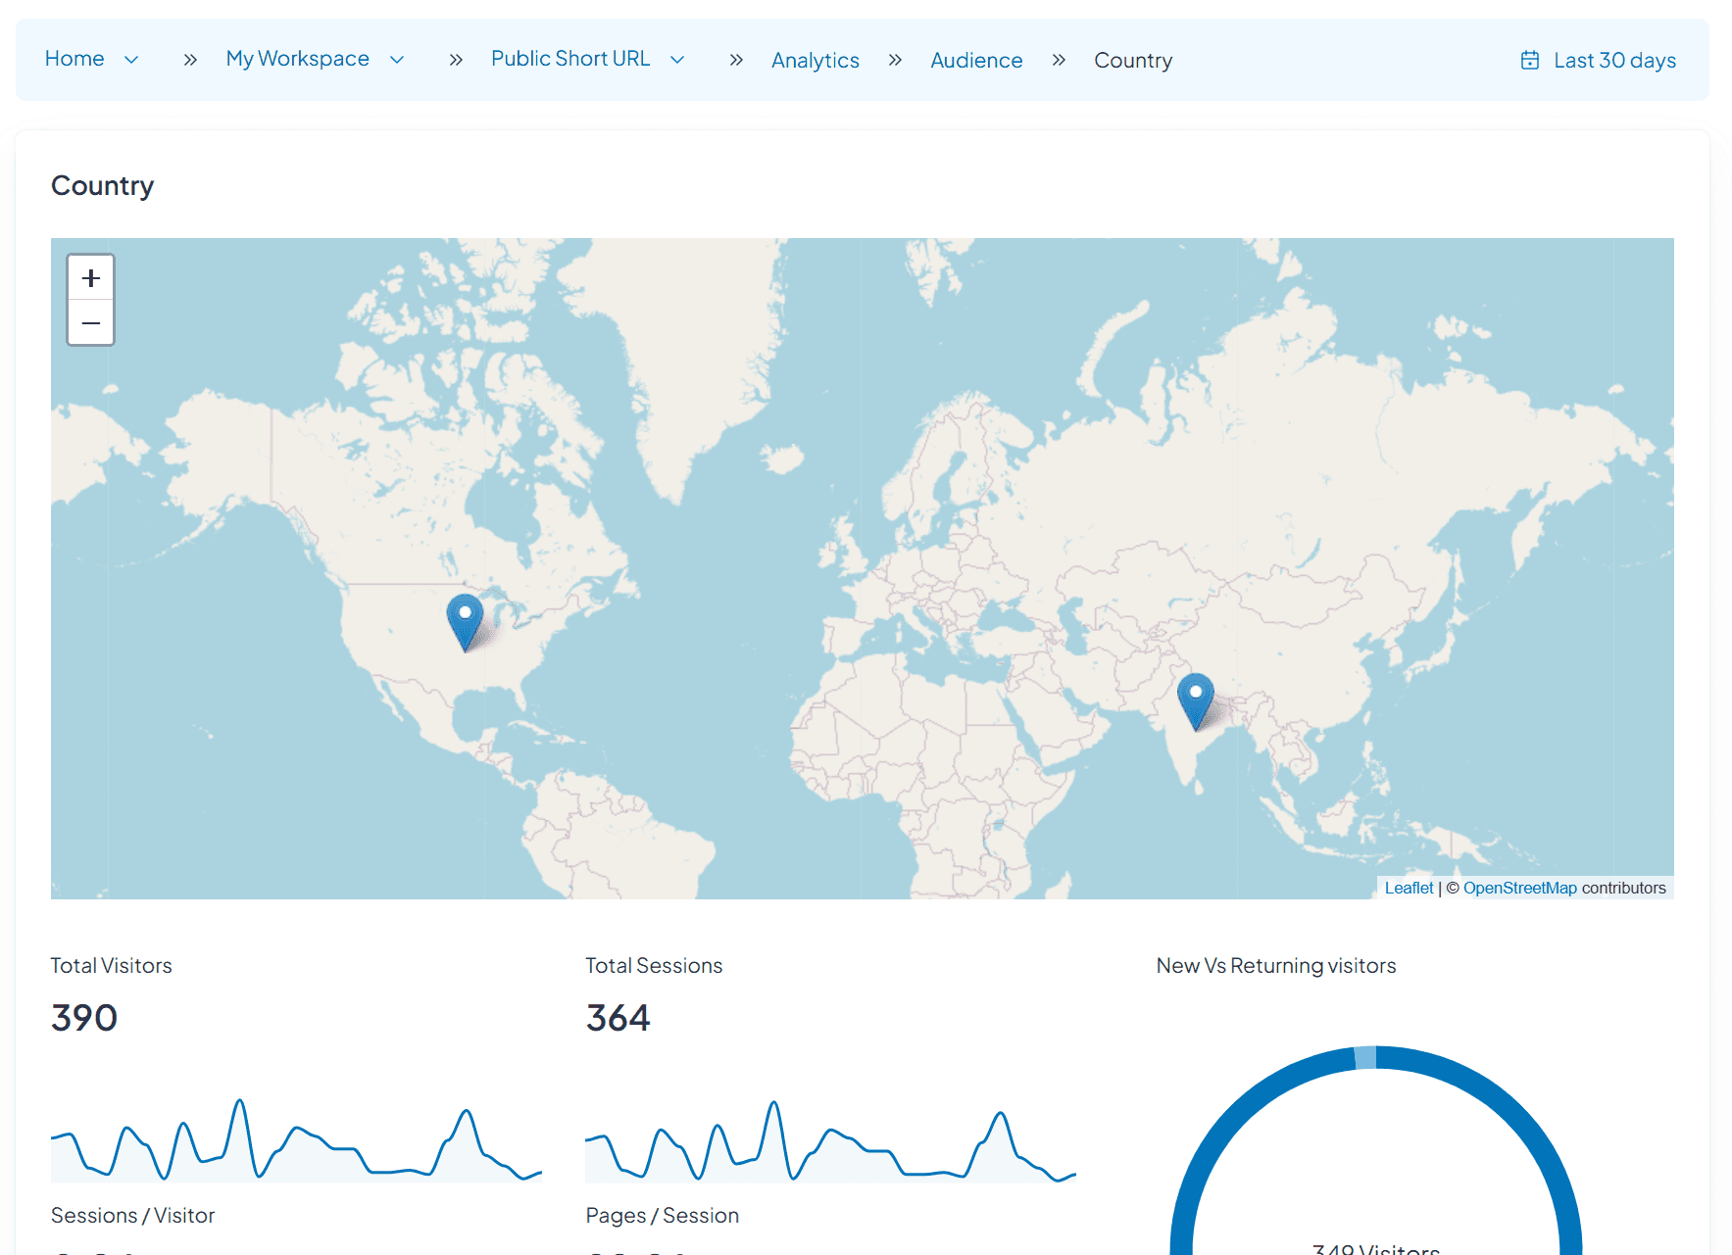
Task: Click the Country section heading
Action: click(103, 186)
